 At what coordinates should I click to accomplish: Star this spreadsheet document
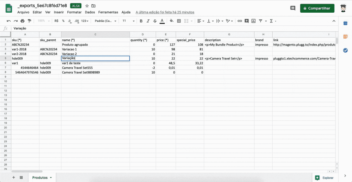pos(87,6)
